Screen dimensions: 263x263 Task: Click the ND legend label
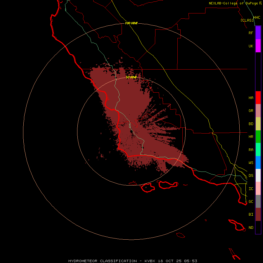(x=251, y=227)
